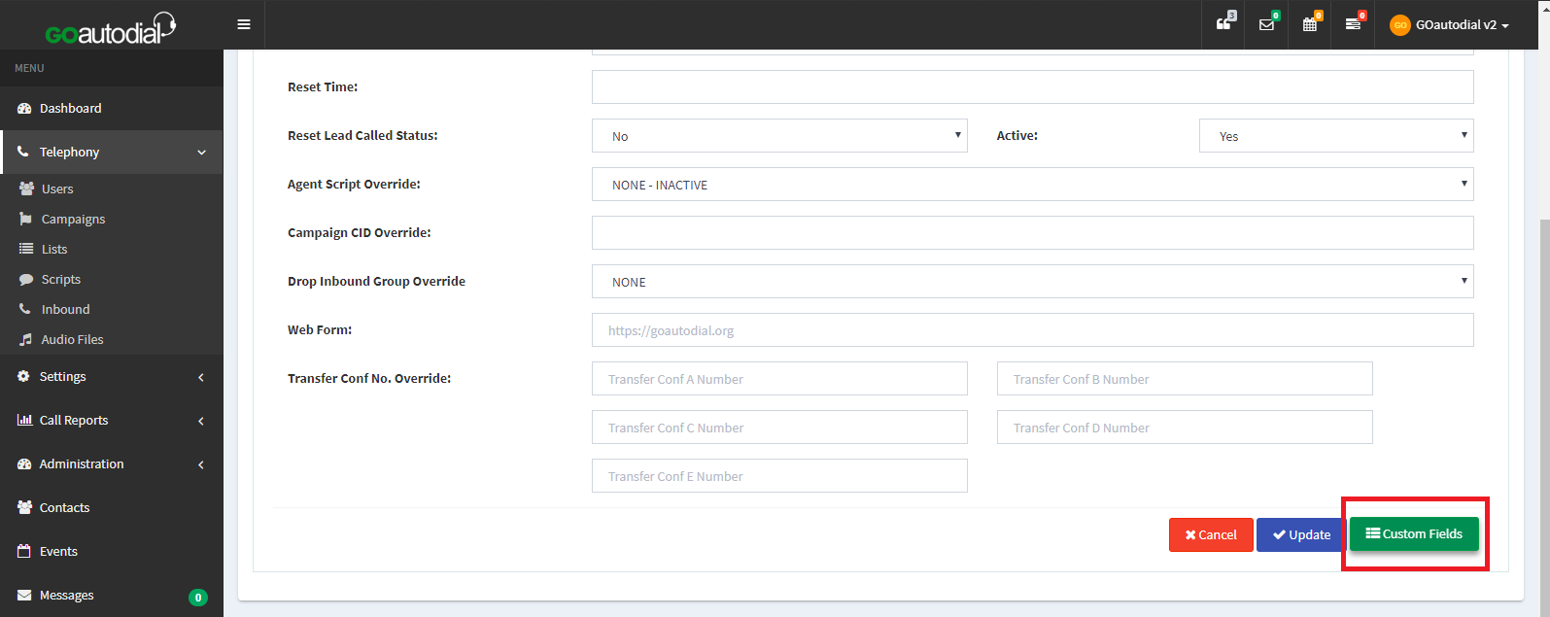This screenshot has width=1550, height=617.
Task: Click the Events calendar icon in sidebar
Action: (x=24, y=551)
